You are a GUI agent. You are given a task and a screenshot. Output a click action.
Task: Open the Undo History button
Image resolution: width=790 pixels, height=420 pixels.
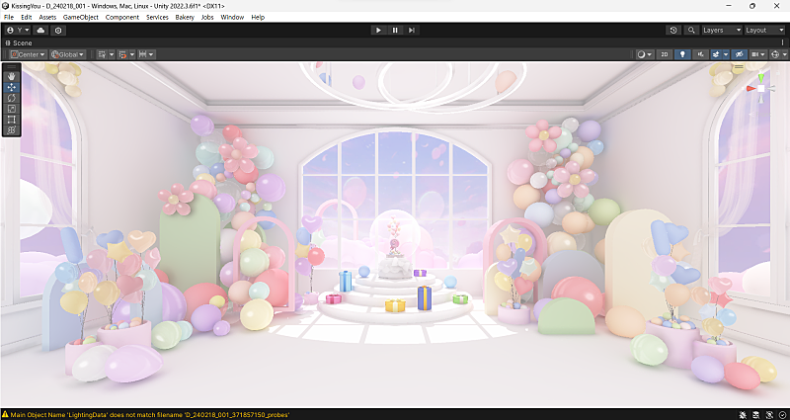point(673,31)
